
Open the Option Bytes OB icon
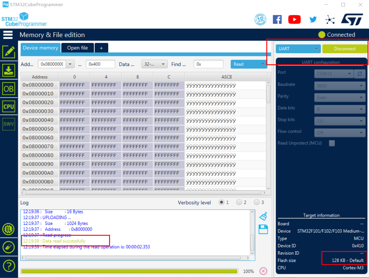9,89
